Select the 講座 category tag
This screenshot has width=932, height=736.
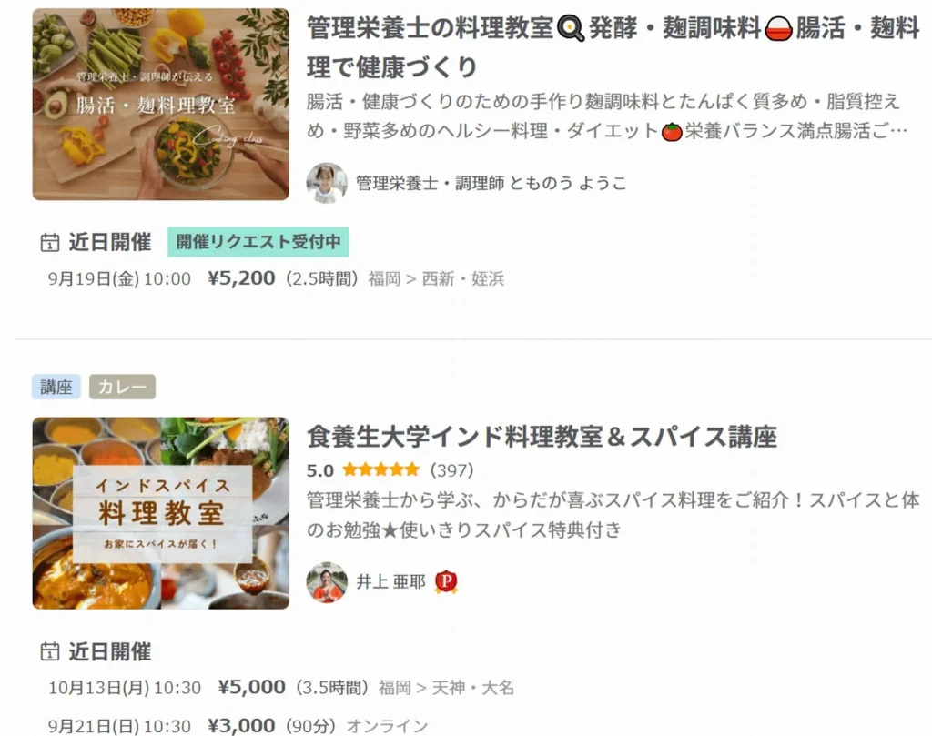pos(56,387)
